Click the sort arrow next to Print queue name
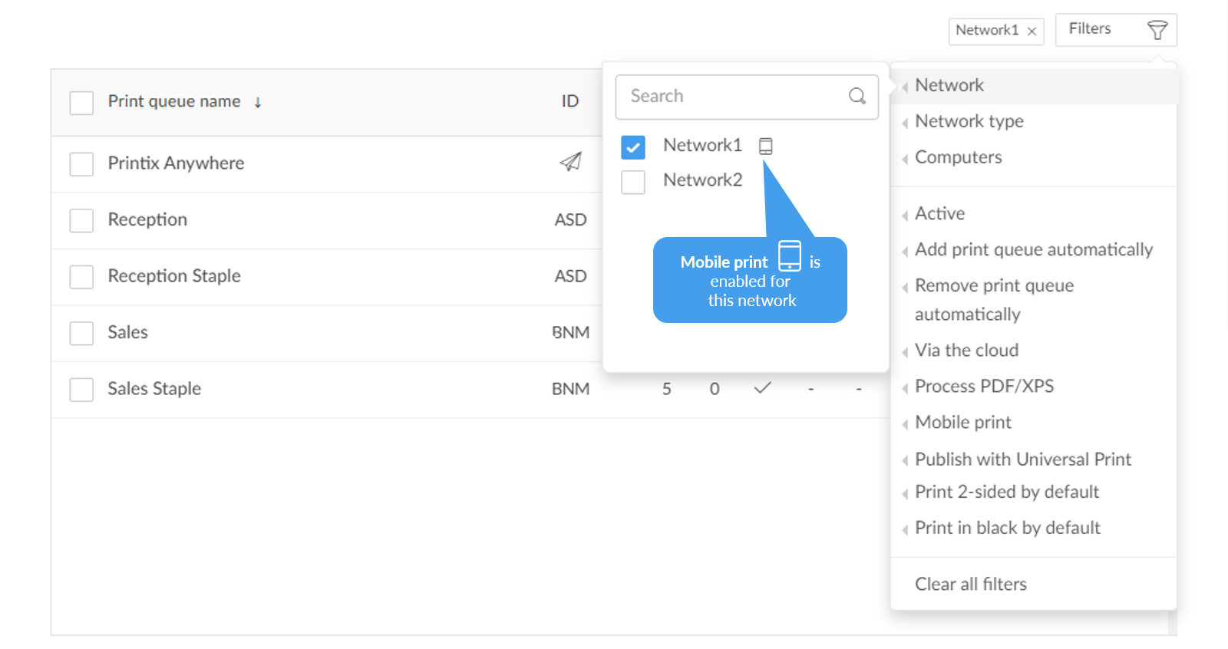This screenshot has height=649, width=1228. (x=258, y=102)
